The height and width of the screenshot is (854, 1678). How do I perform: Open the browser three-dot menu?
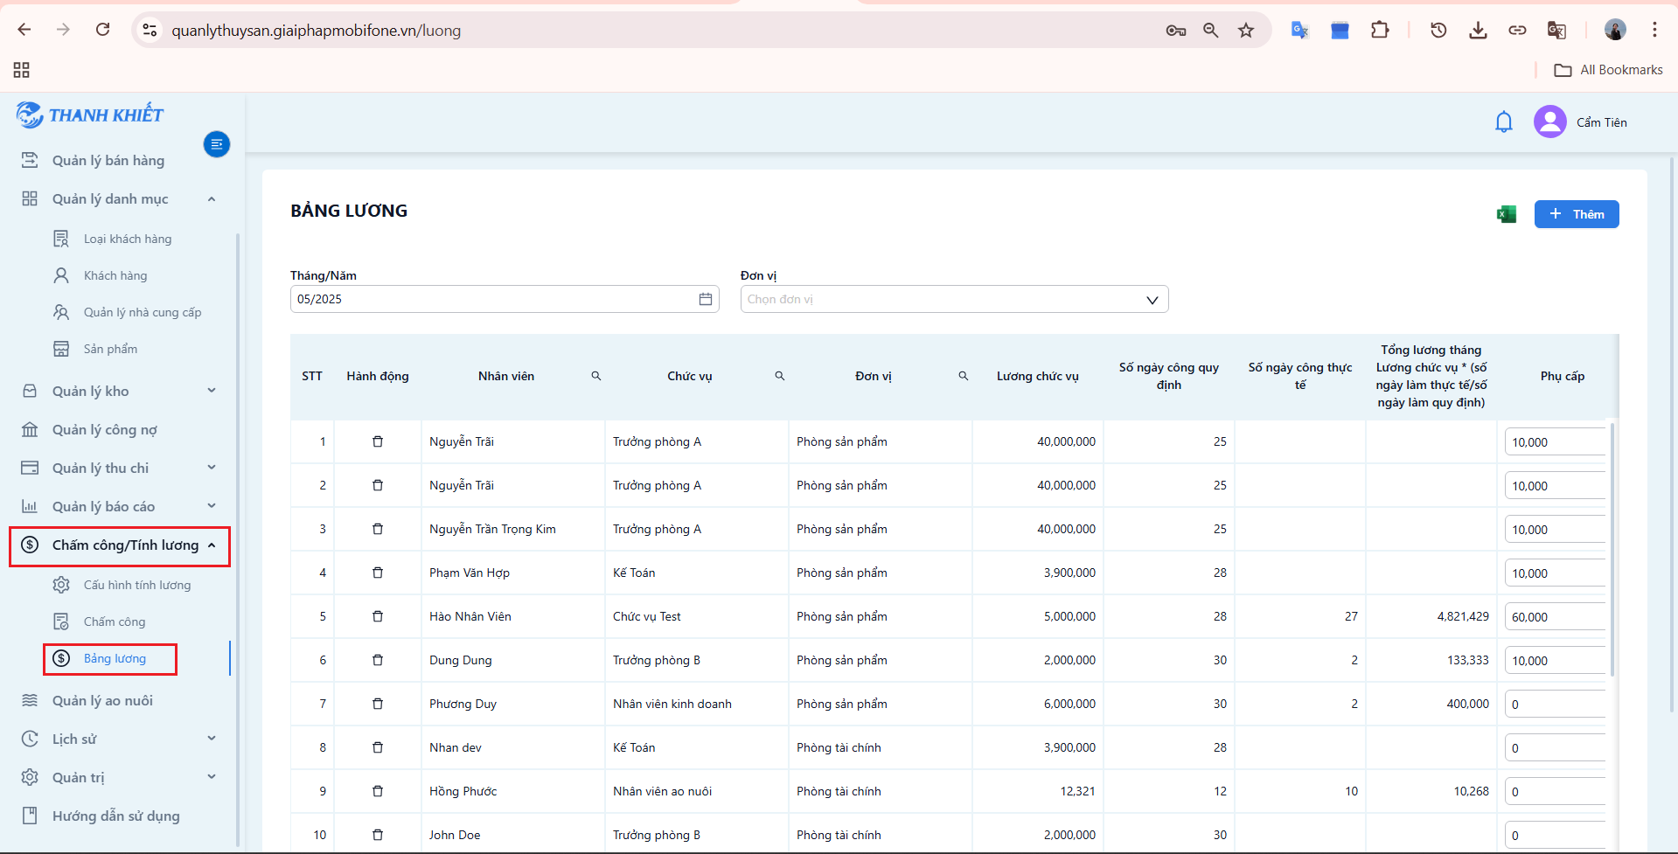pyautogui.click(x=1654, y=30)
